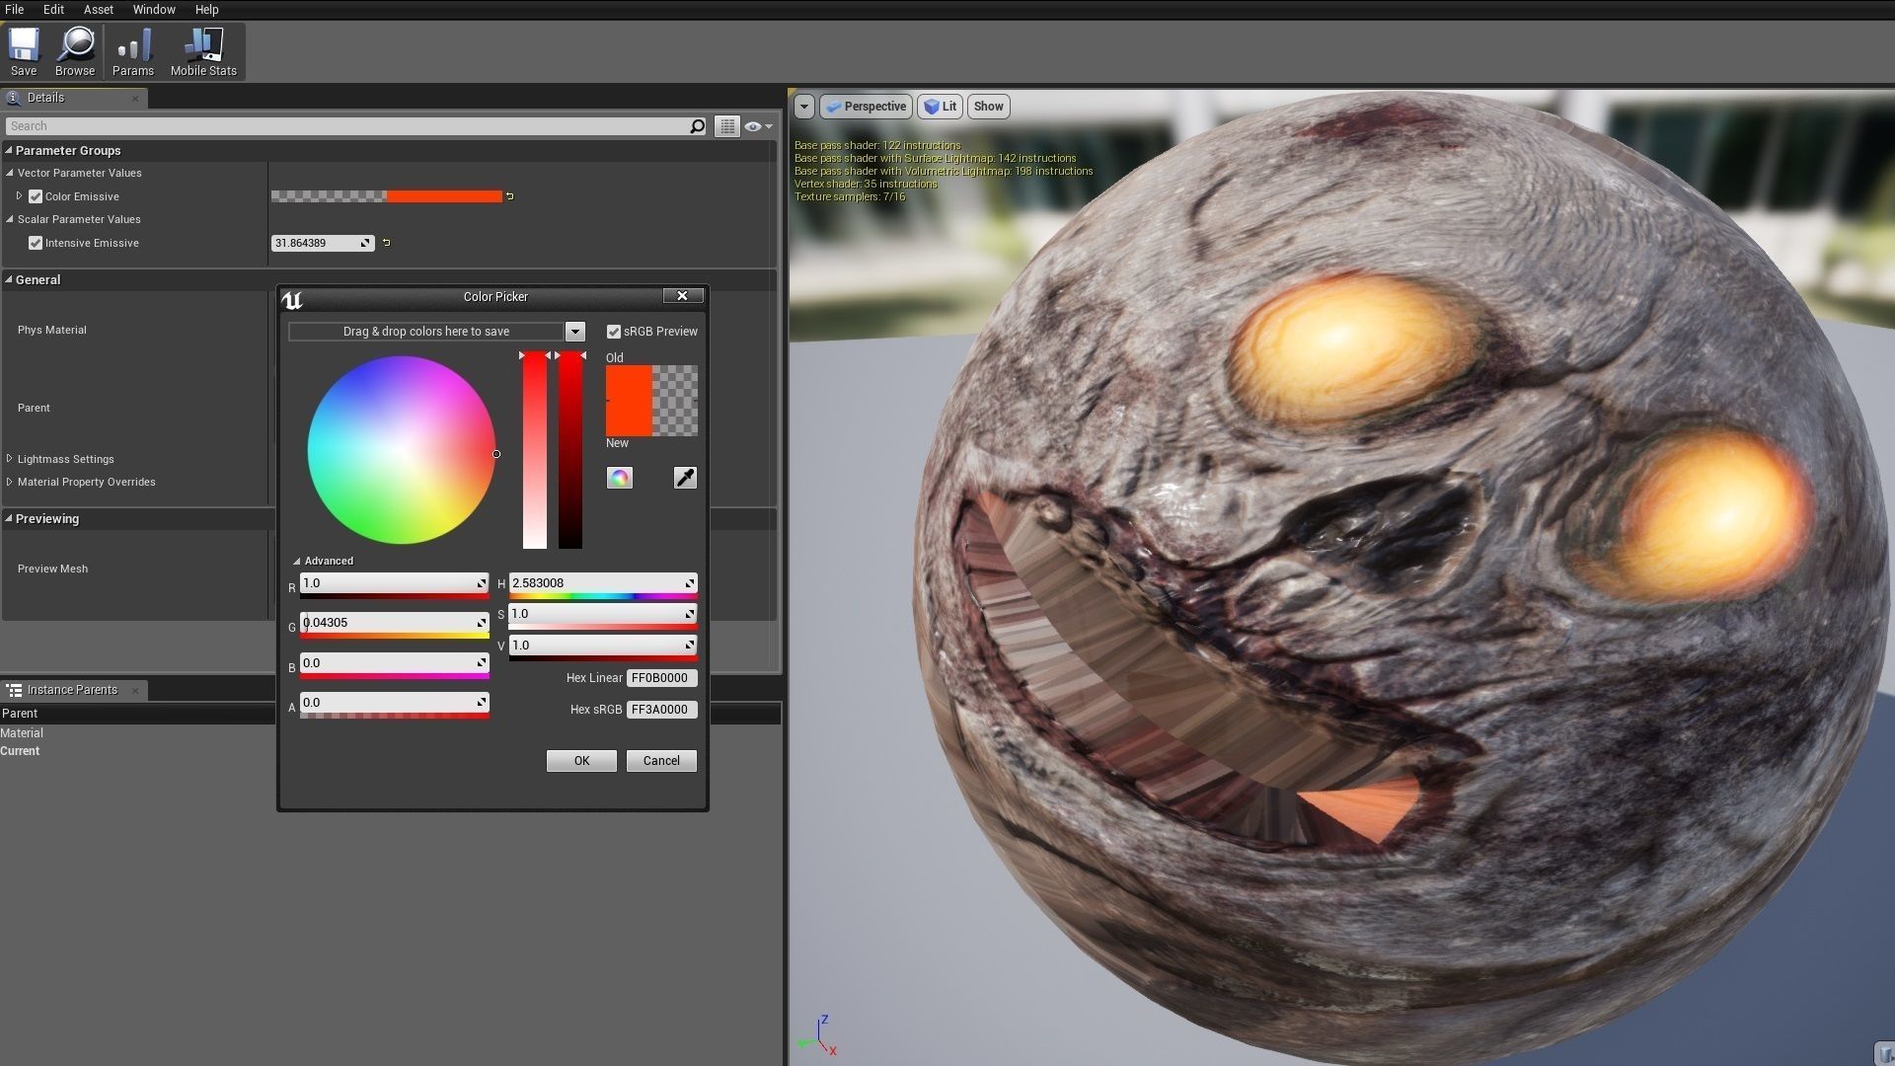Screen dimensions: 1895x1066
Task: Open the property matrix grid icon
Action: click(727, 126)
